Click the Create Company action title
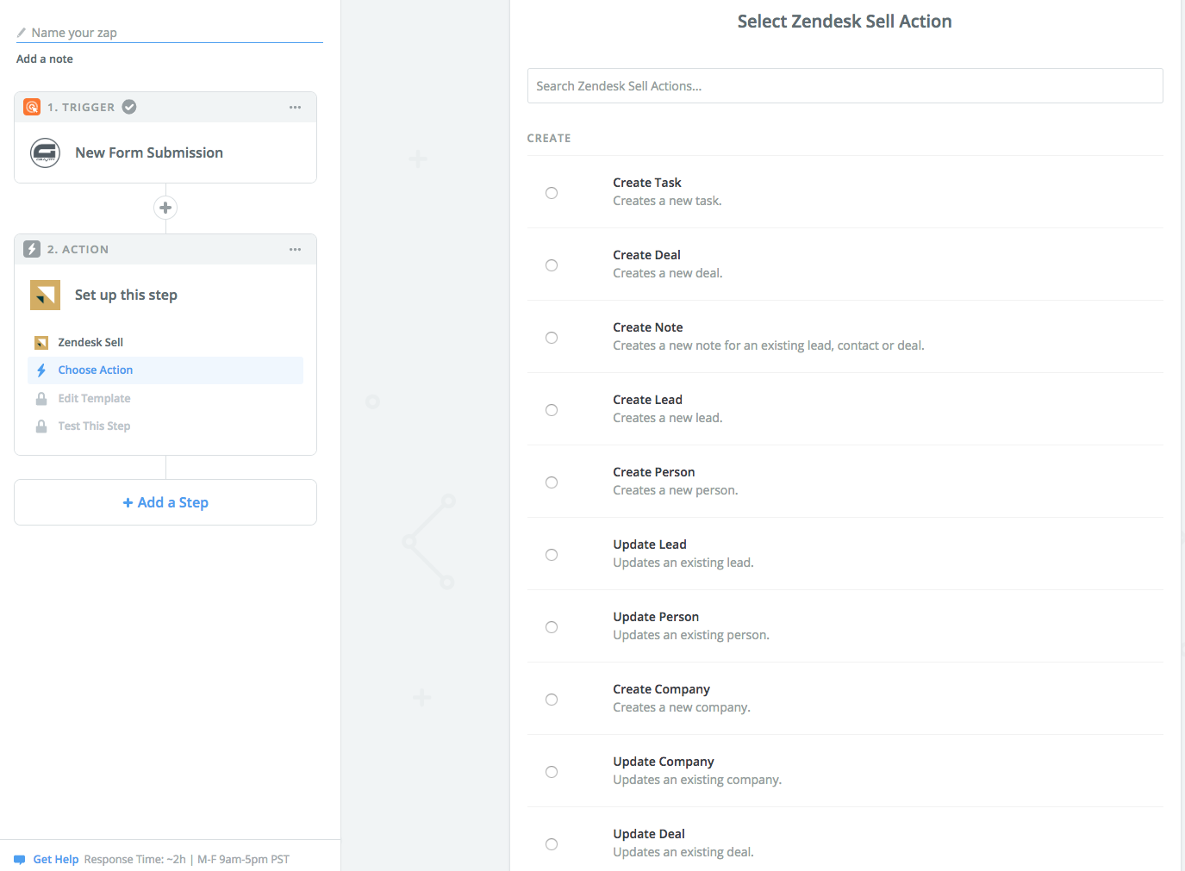The width and height of the screenshot is (1185, 871). (662, 689)
